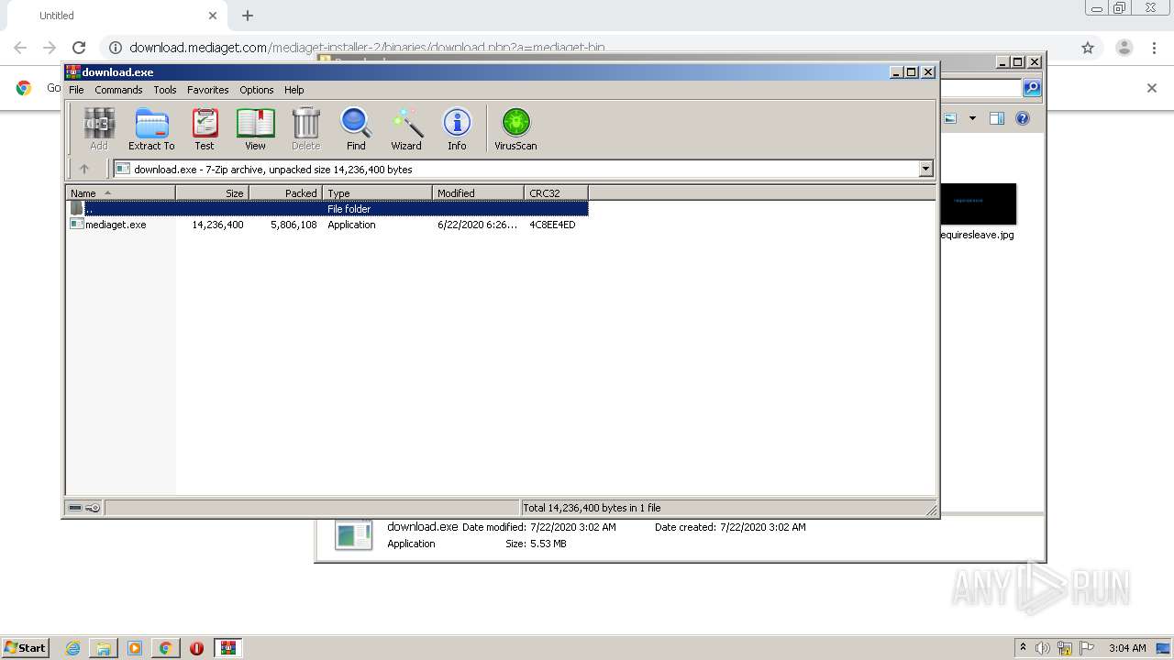Screen dimensions: 1174x660
Task: Sort the list by the CRC32 column
Action: click(556, 192)
